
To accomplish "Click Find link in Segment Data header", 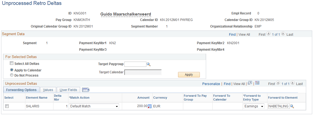I will tap(232, 35).
